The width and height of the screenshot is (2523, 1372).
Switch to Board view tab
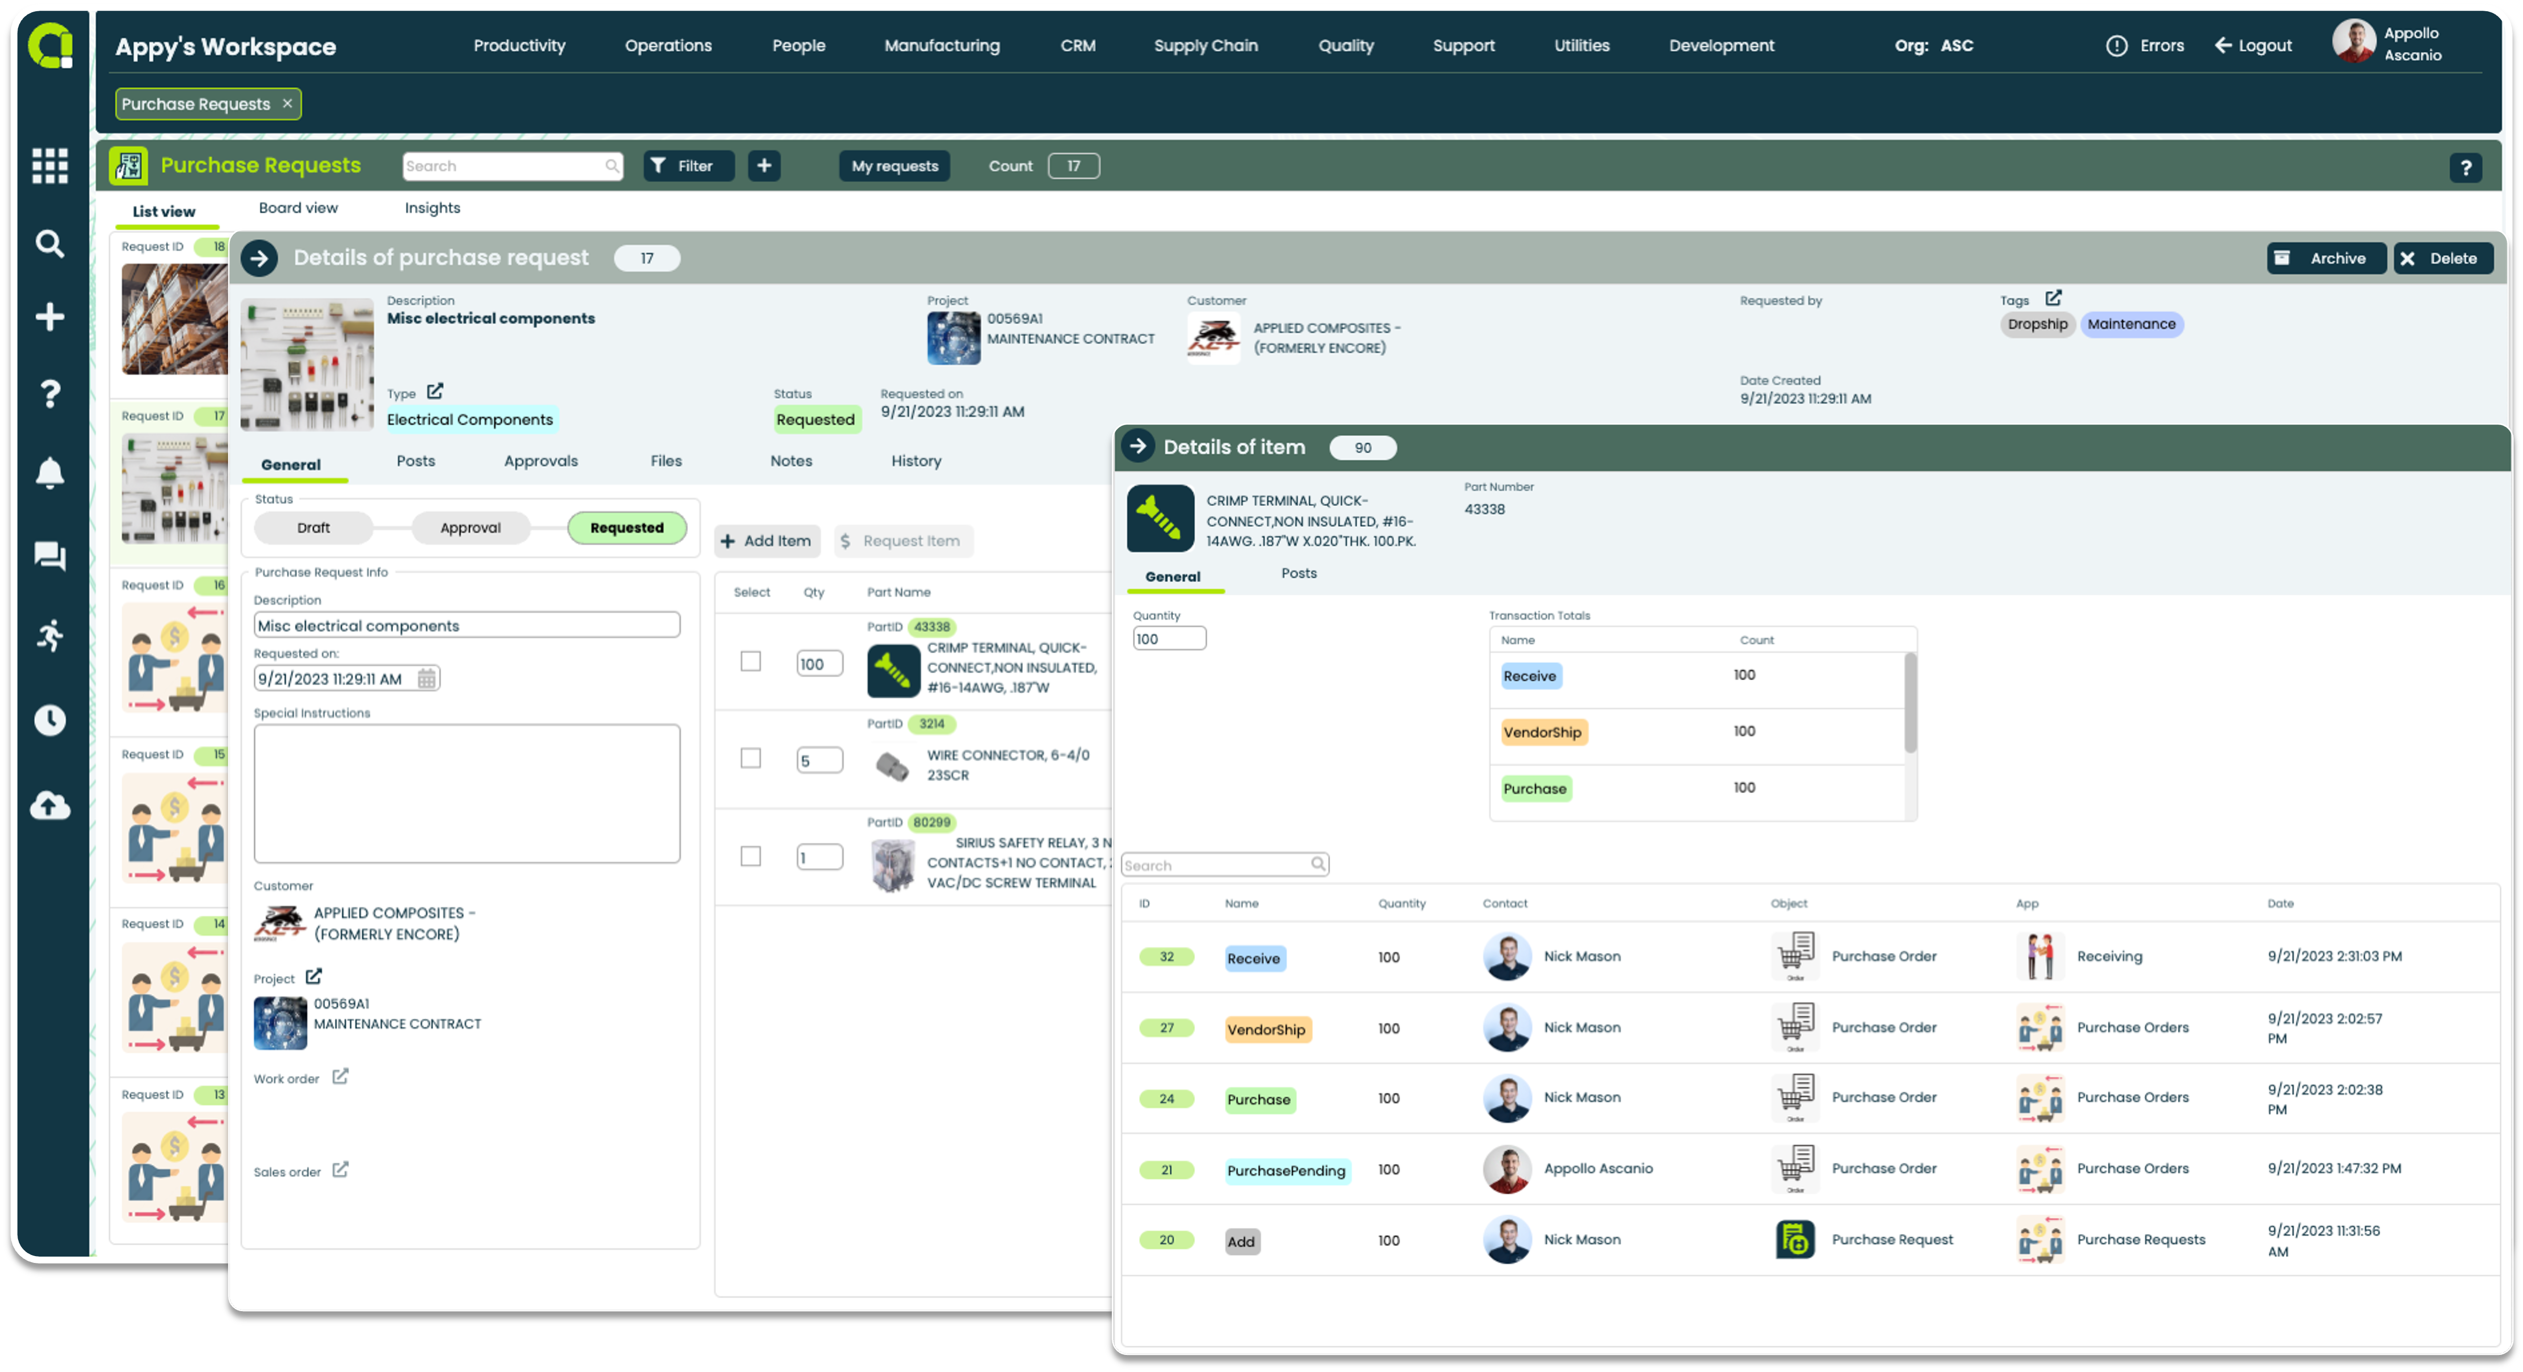coord(298,207)
